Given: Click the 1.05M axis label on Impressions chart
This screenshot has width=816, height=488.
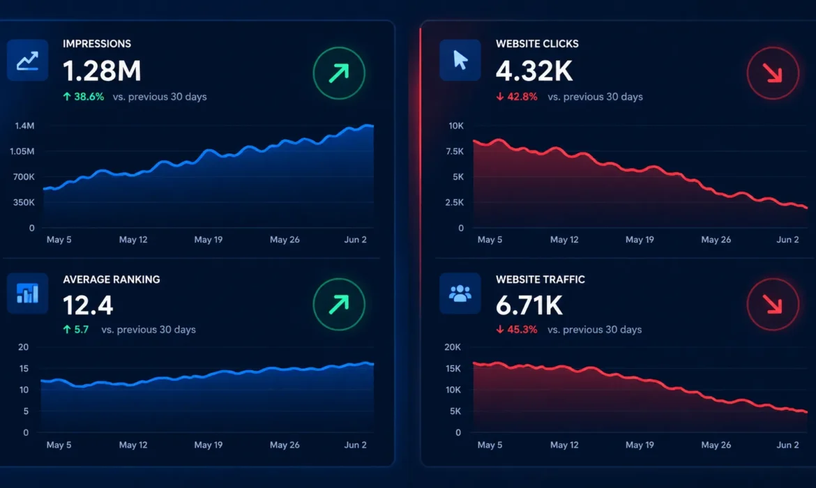Looking at the screenshot, I should 22,151.
